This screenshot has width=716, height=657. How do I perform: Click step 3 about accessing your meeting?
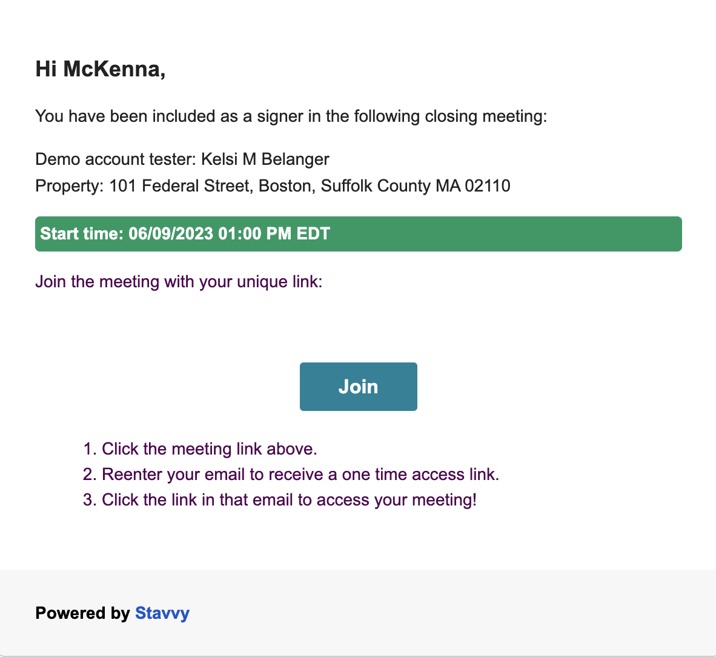pyautogui.click(x=279, y=500)
